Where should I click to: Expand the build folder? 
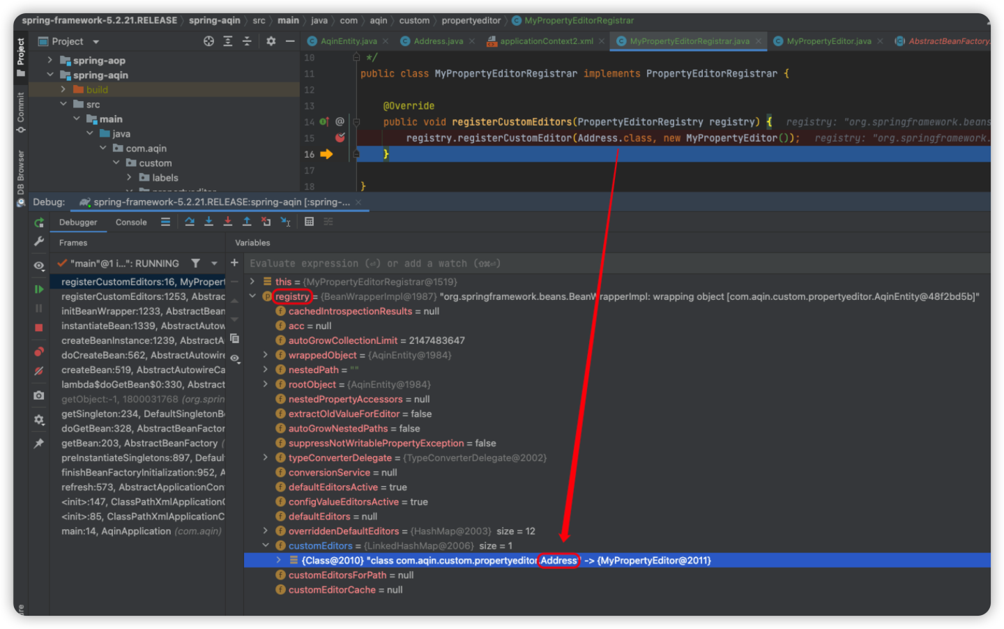(63, 89)
